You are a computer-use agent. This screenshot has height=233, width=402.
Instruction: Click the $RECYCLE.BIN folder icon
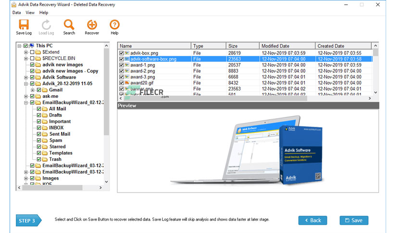pos(38,58)
